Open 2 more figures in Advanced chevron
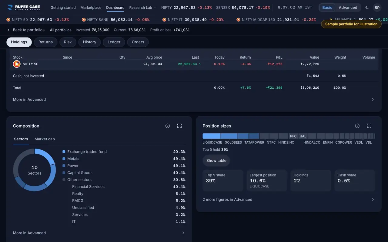The width and height of the screenshot is (388, 242). pos(373,200)
